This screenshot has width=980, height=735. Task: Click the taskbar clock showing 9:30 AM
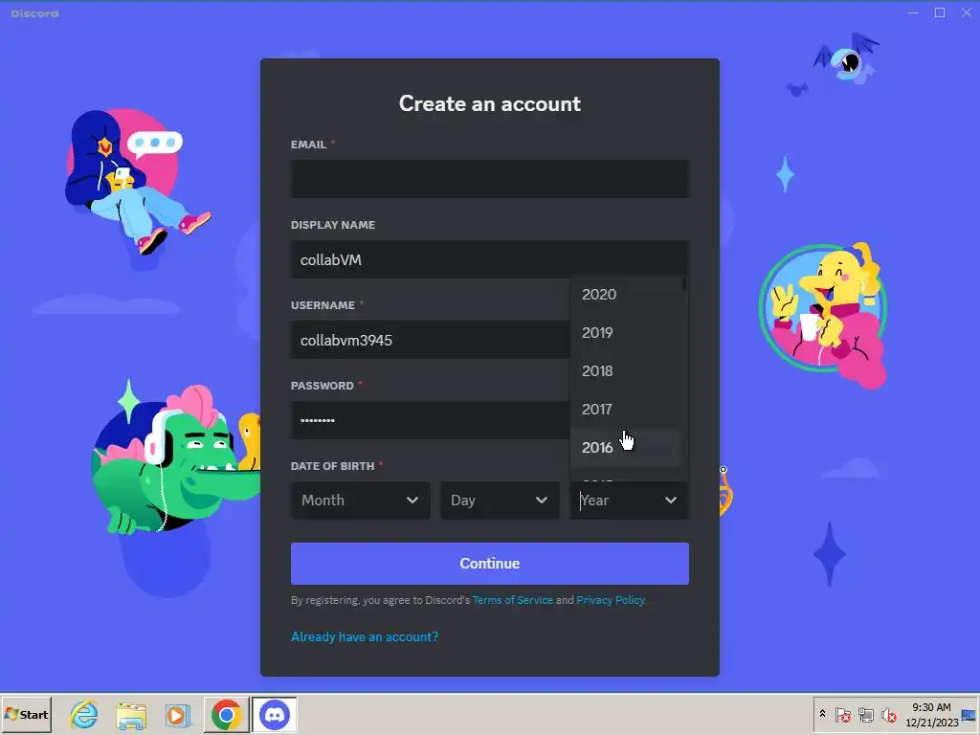pyautogui.click(x=931, y=715)
